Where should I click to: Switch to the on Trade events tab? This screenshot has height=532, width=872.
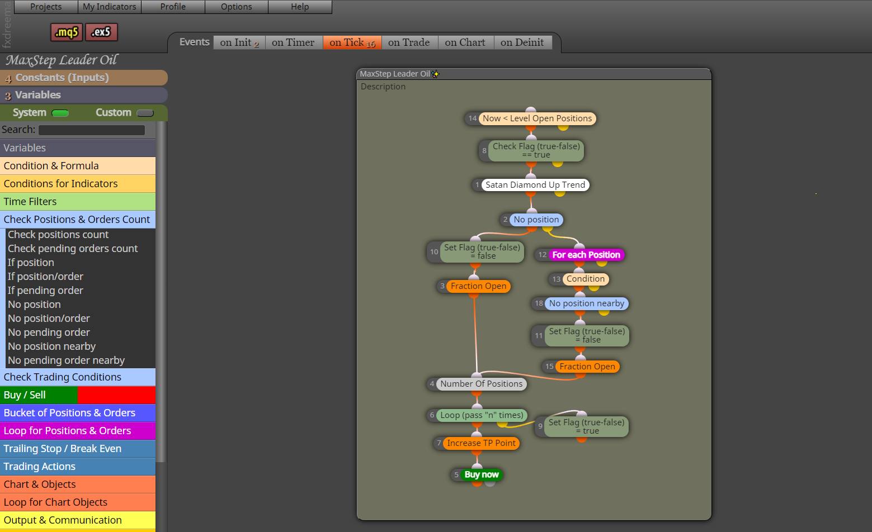409,42
